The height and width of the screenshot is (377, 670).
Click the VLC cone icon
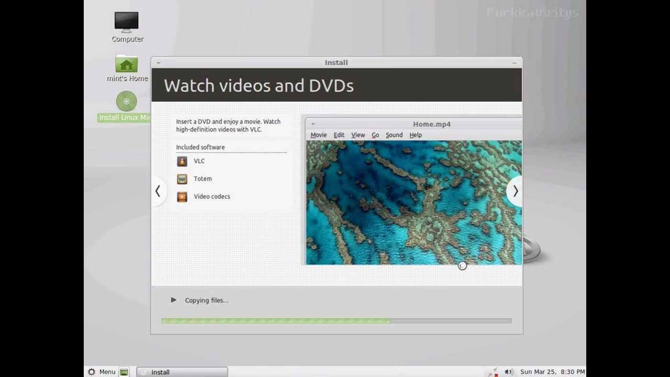[182, 161]
